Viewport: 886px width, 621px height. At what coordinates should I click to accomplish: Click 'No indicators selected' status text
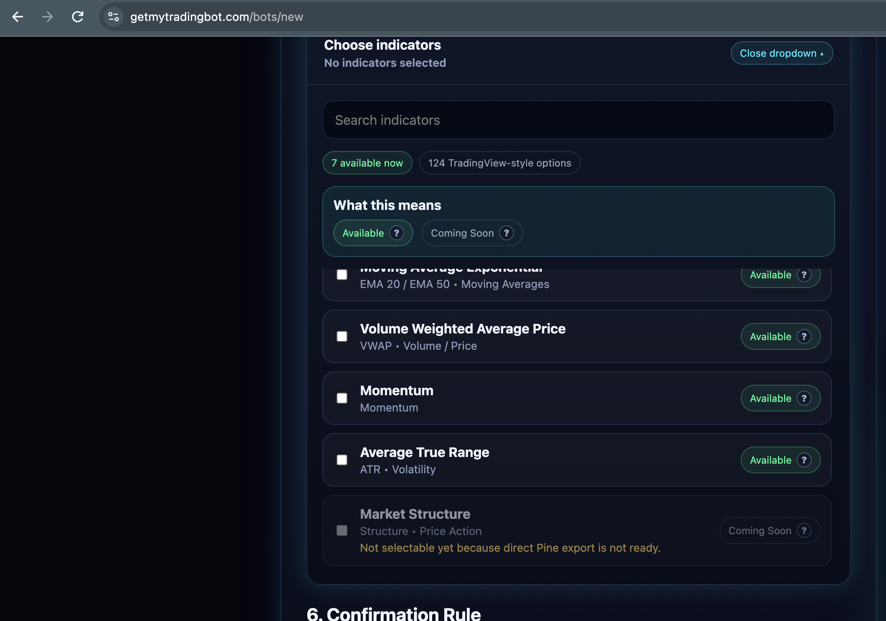[385, 63]
